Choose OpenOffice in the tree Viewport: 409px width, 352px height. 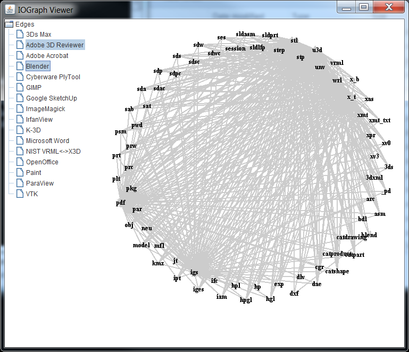point(42,162)
